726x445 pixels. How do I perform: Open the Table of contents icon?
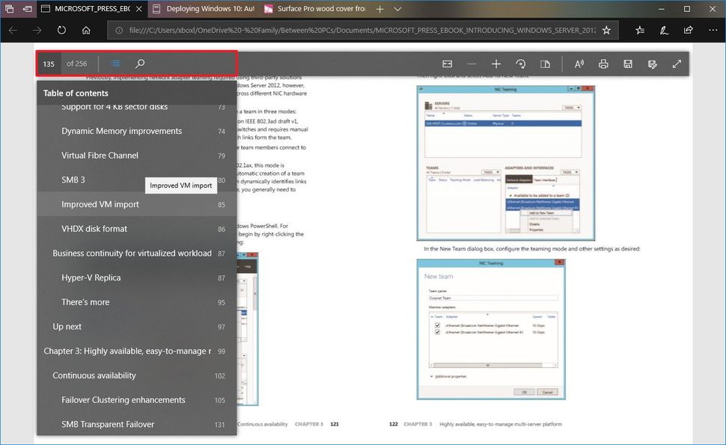[114, 64]
